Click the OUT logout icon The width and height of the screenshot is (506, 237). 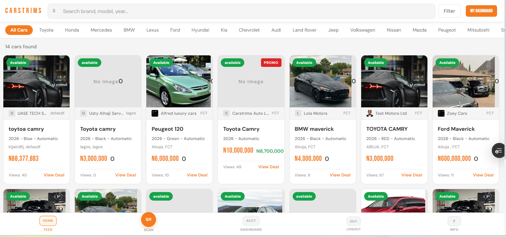click(x=353, y=221)
